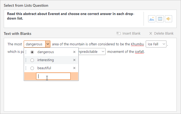The image size is (181, 114).
Task: Delete the 'dangerous' option
Action: click(x=74, y=52)
